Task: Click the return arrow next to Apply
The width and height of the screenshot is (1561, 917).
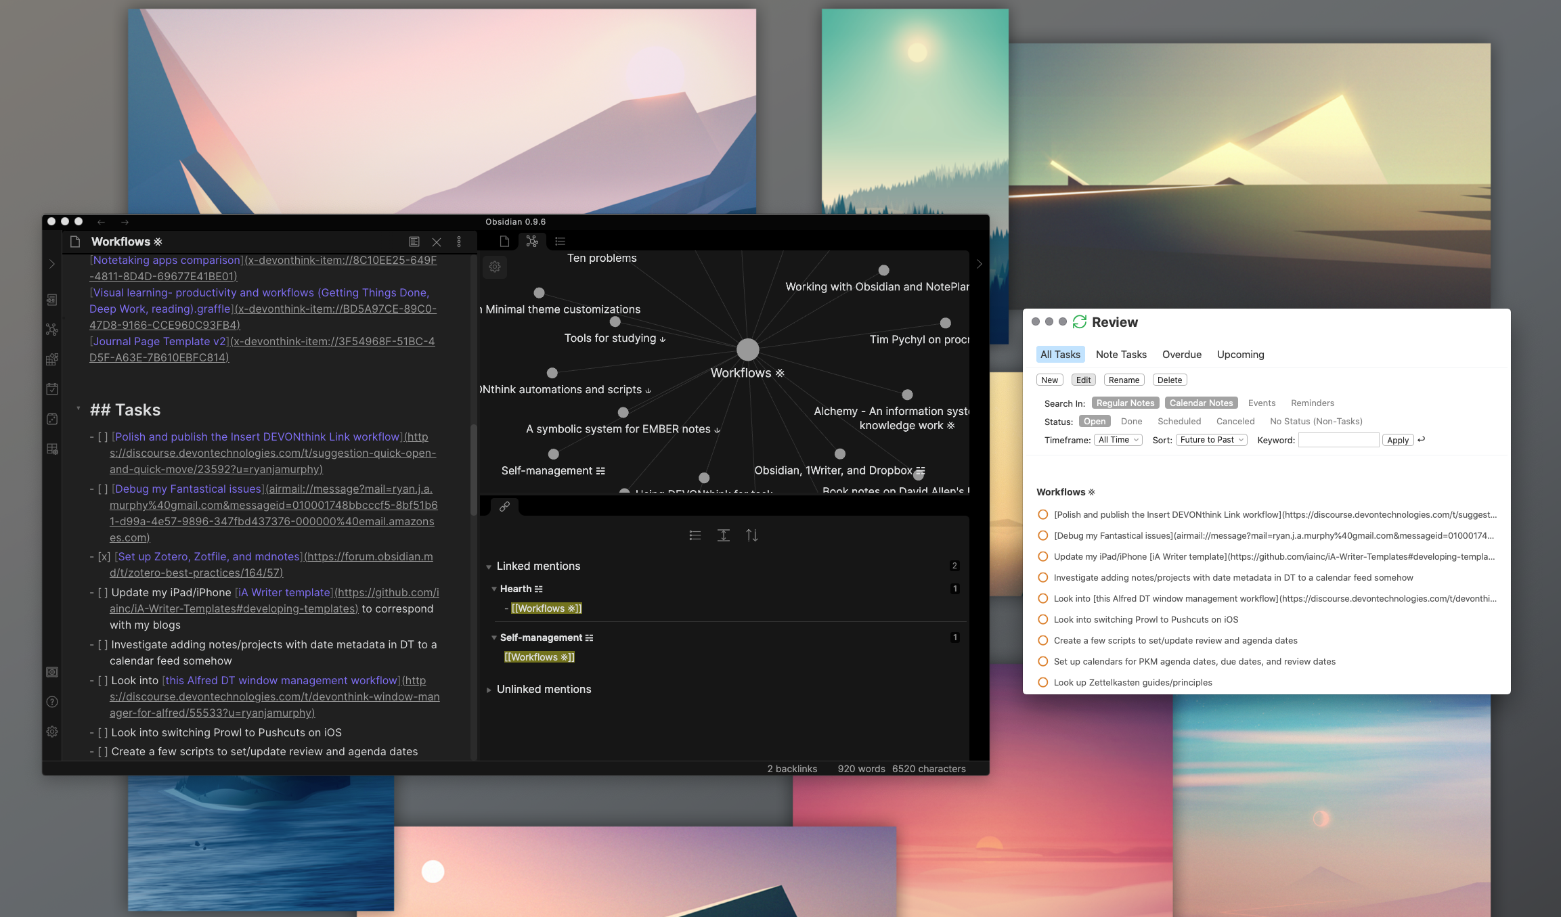Action: point(1422,439)
